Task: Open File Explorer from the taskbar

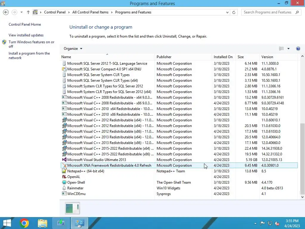Action: [x=42, y=223]
